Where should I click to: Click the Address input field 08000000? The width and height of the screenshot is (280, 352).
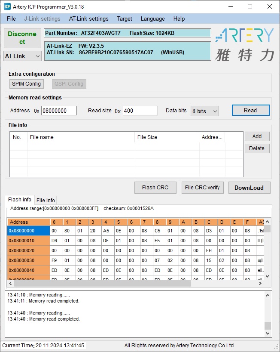(59, 111)
